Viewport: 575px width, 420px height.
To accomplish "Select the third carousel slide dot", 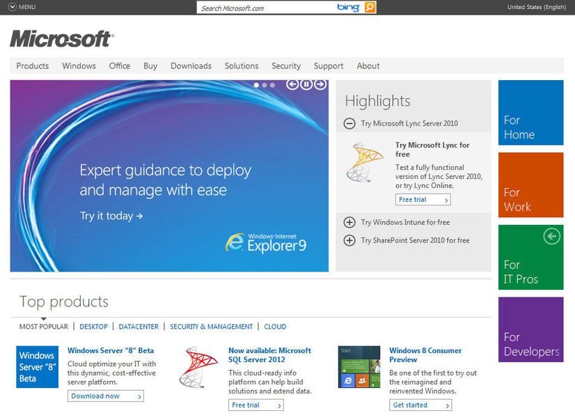I will pyautogui.click(x=272, y=85).
